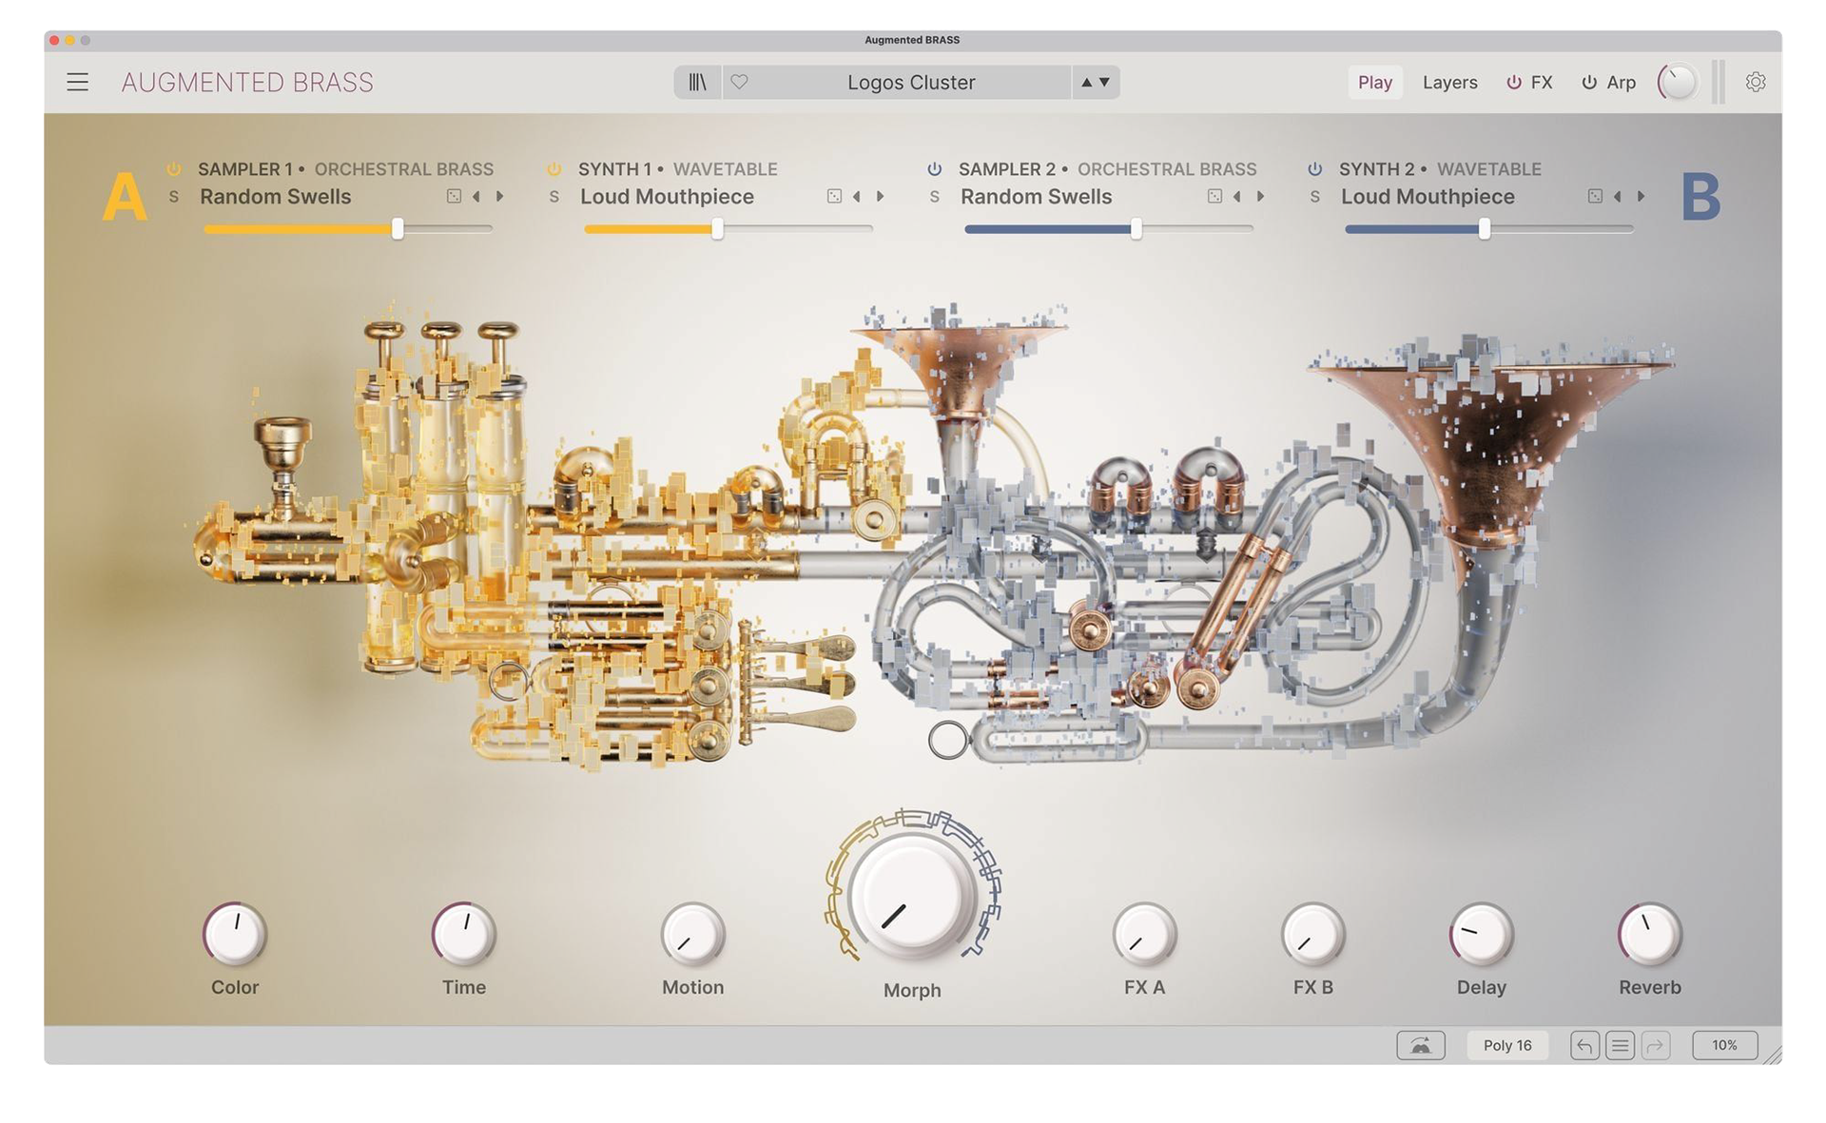Open the FX tab
The image size is (1826, 1123).
[x=1542, y=83]
